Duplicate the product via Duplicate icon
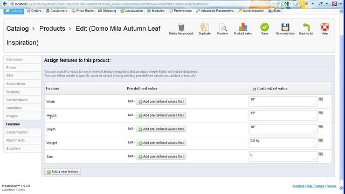 (205, 27)
